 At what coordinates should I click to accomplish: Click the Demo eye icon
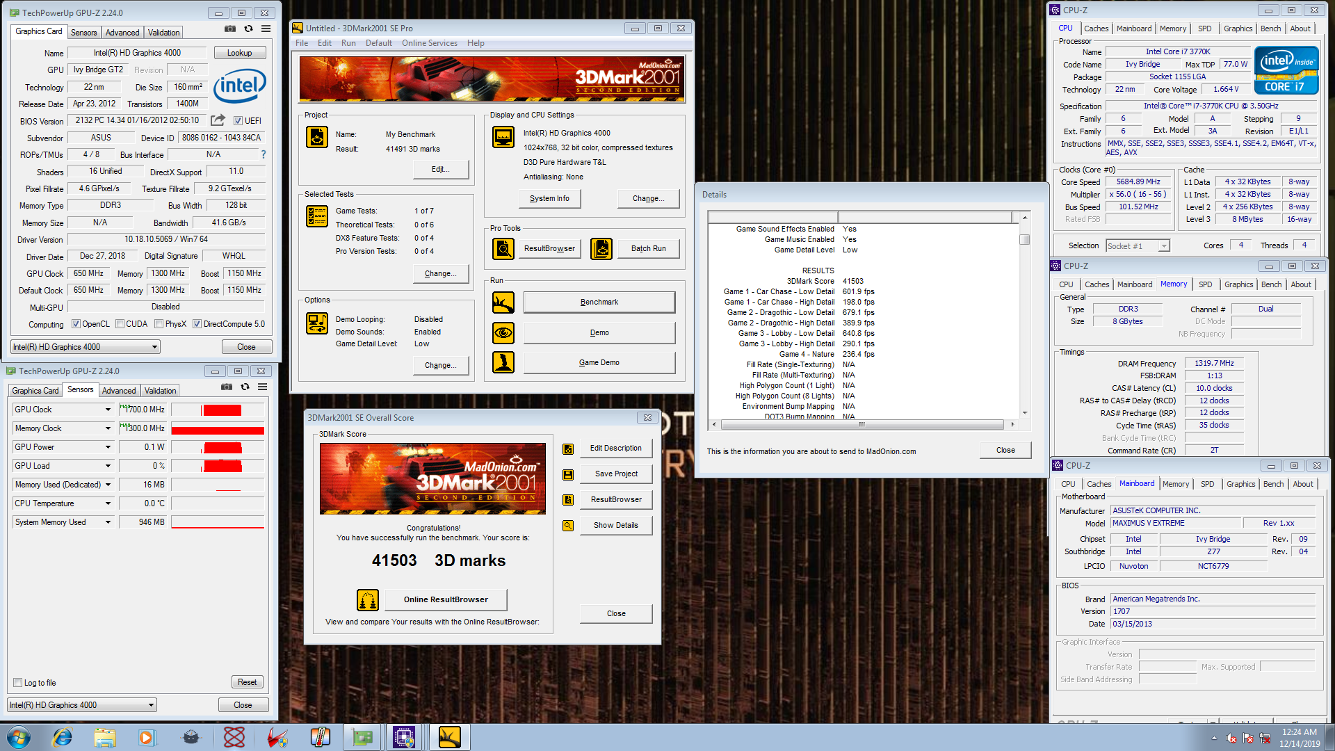[x=503, y=333]
